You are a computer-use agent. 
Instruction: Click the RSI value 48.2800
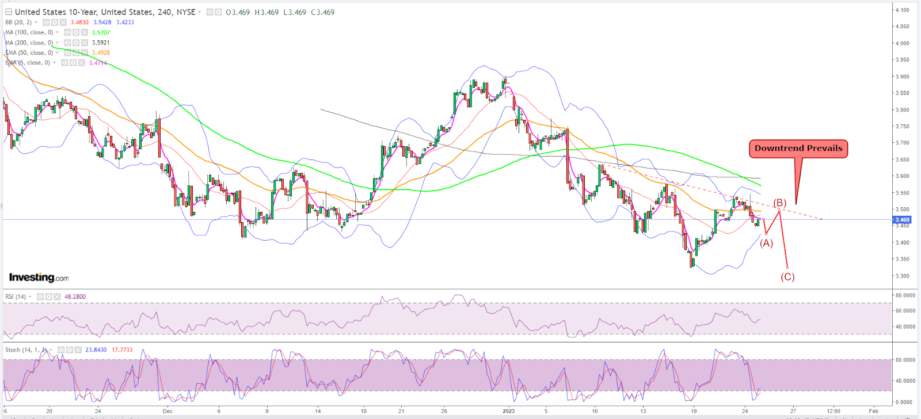tap(75, 296)
